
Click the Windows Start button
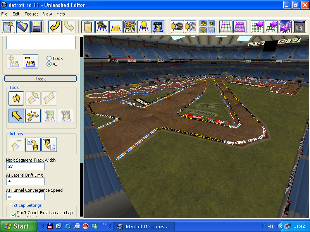pos(16,226)
